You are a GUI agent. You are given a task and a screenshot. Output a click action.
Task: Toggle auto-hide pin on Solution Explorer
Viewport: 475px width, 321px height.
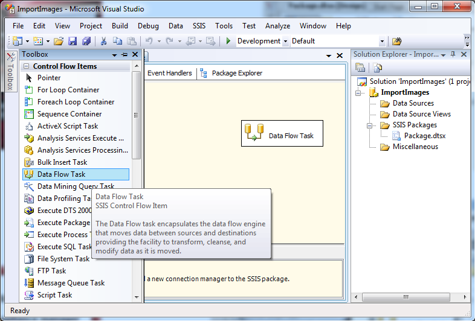(453, 54)
